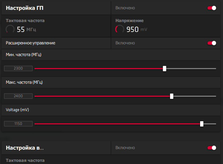The height and width of the screenshot is (164, 223).
Task: Click the clock frequency gauge icon
Action: click(10, 29)
